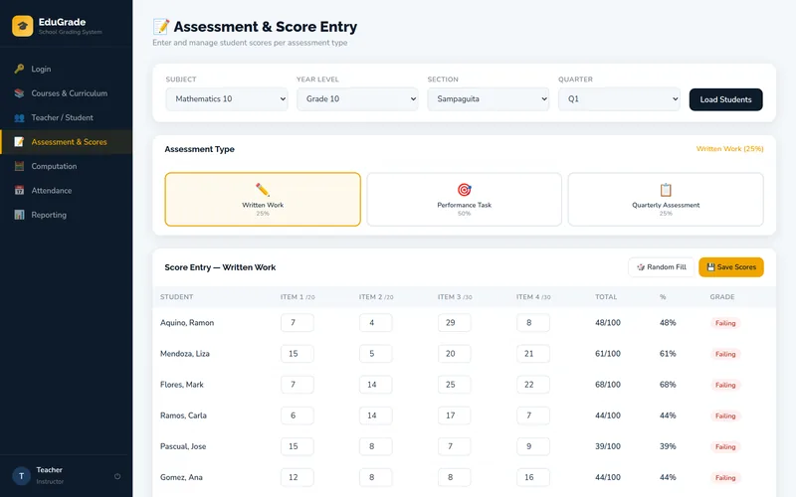Click the dice icon in Random Fill
Screen dimensions: 796x497
coord(641,267)
